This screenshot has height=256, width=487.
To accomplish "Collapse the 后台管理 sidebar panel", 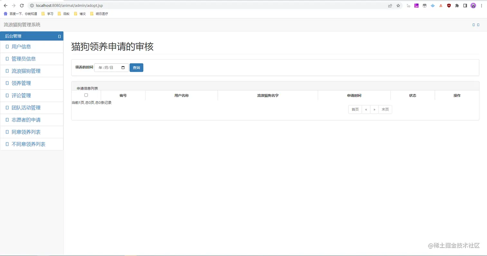I will point(59,36).
